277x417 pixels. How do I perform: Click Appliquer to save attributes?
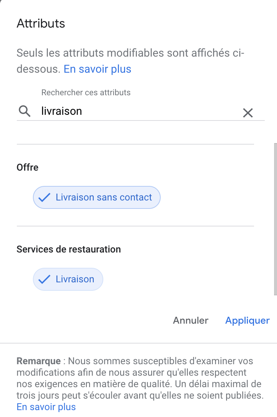point(248,321)
